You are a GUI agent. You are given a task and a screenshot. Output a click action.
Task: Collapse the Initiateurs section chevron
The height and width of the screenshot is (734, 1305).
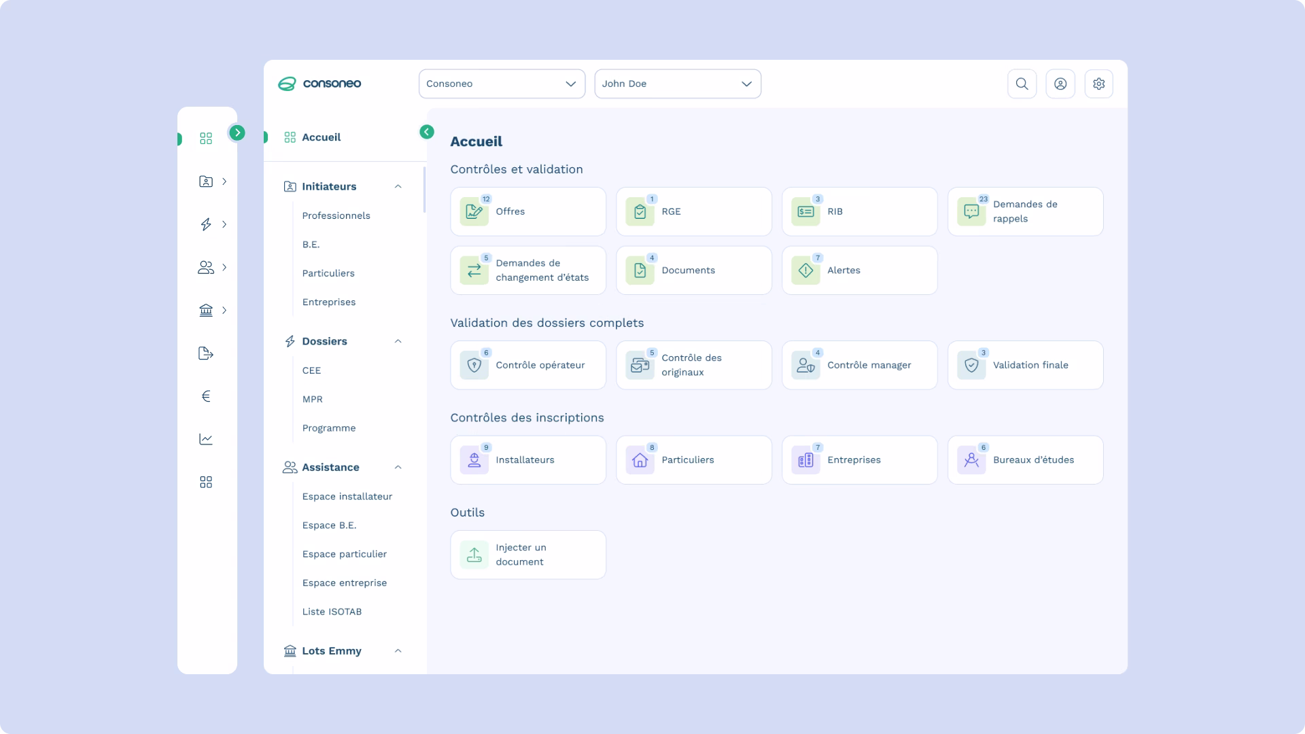(x=398, y=186)
